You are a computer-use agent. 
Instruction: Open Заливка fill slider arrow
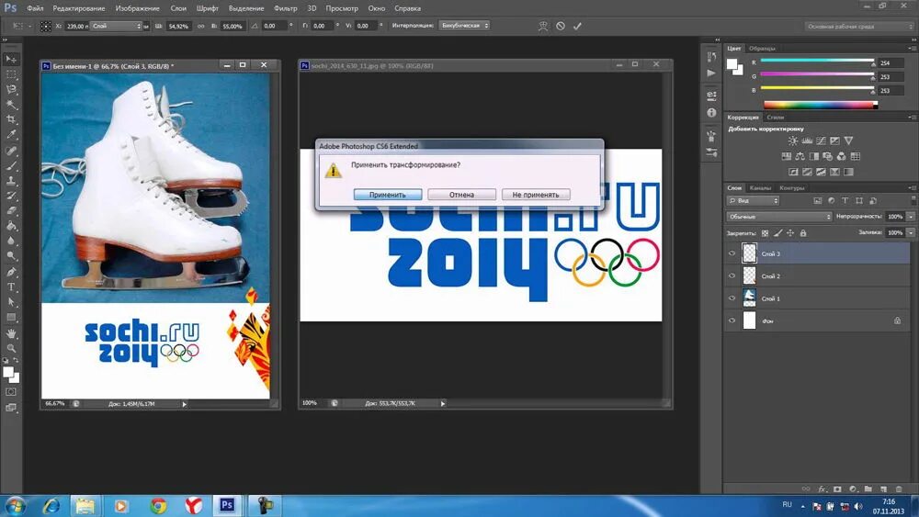click(911, 232)
